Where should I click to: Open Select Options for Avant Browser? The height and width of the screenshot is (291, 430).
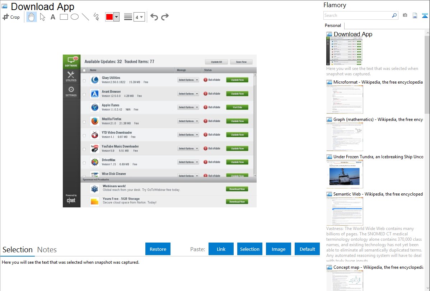coord(188,94)
